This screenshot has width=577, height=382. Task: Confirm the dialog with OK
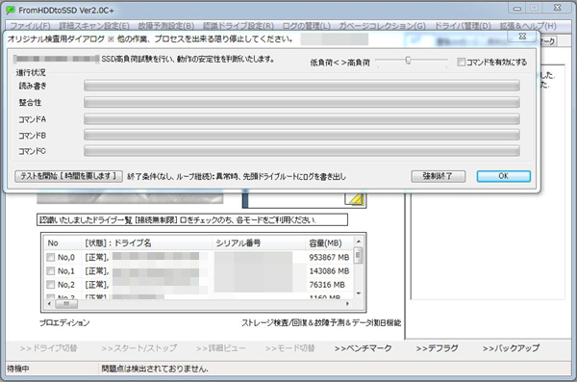click(503, 176)
